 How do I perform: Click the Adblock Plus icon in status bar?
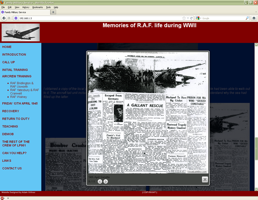3,198
